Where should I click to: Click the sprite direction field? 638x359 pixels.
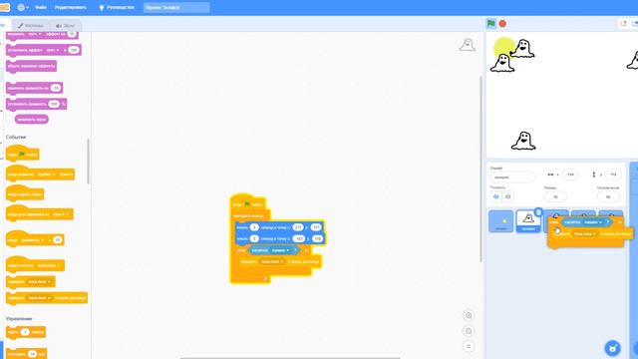tap(608, 197)
